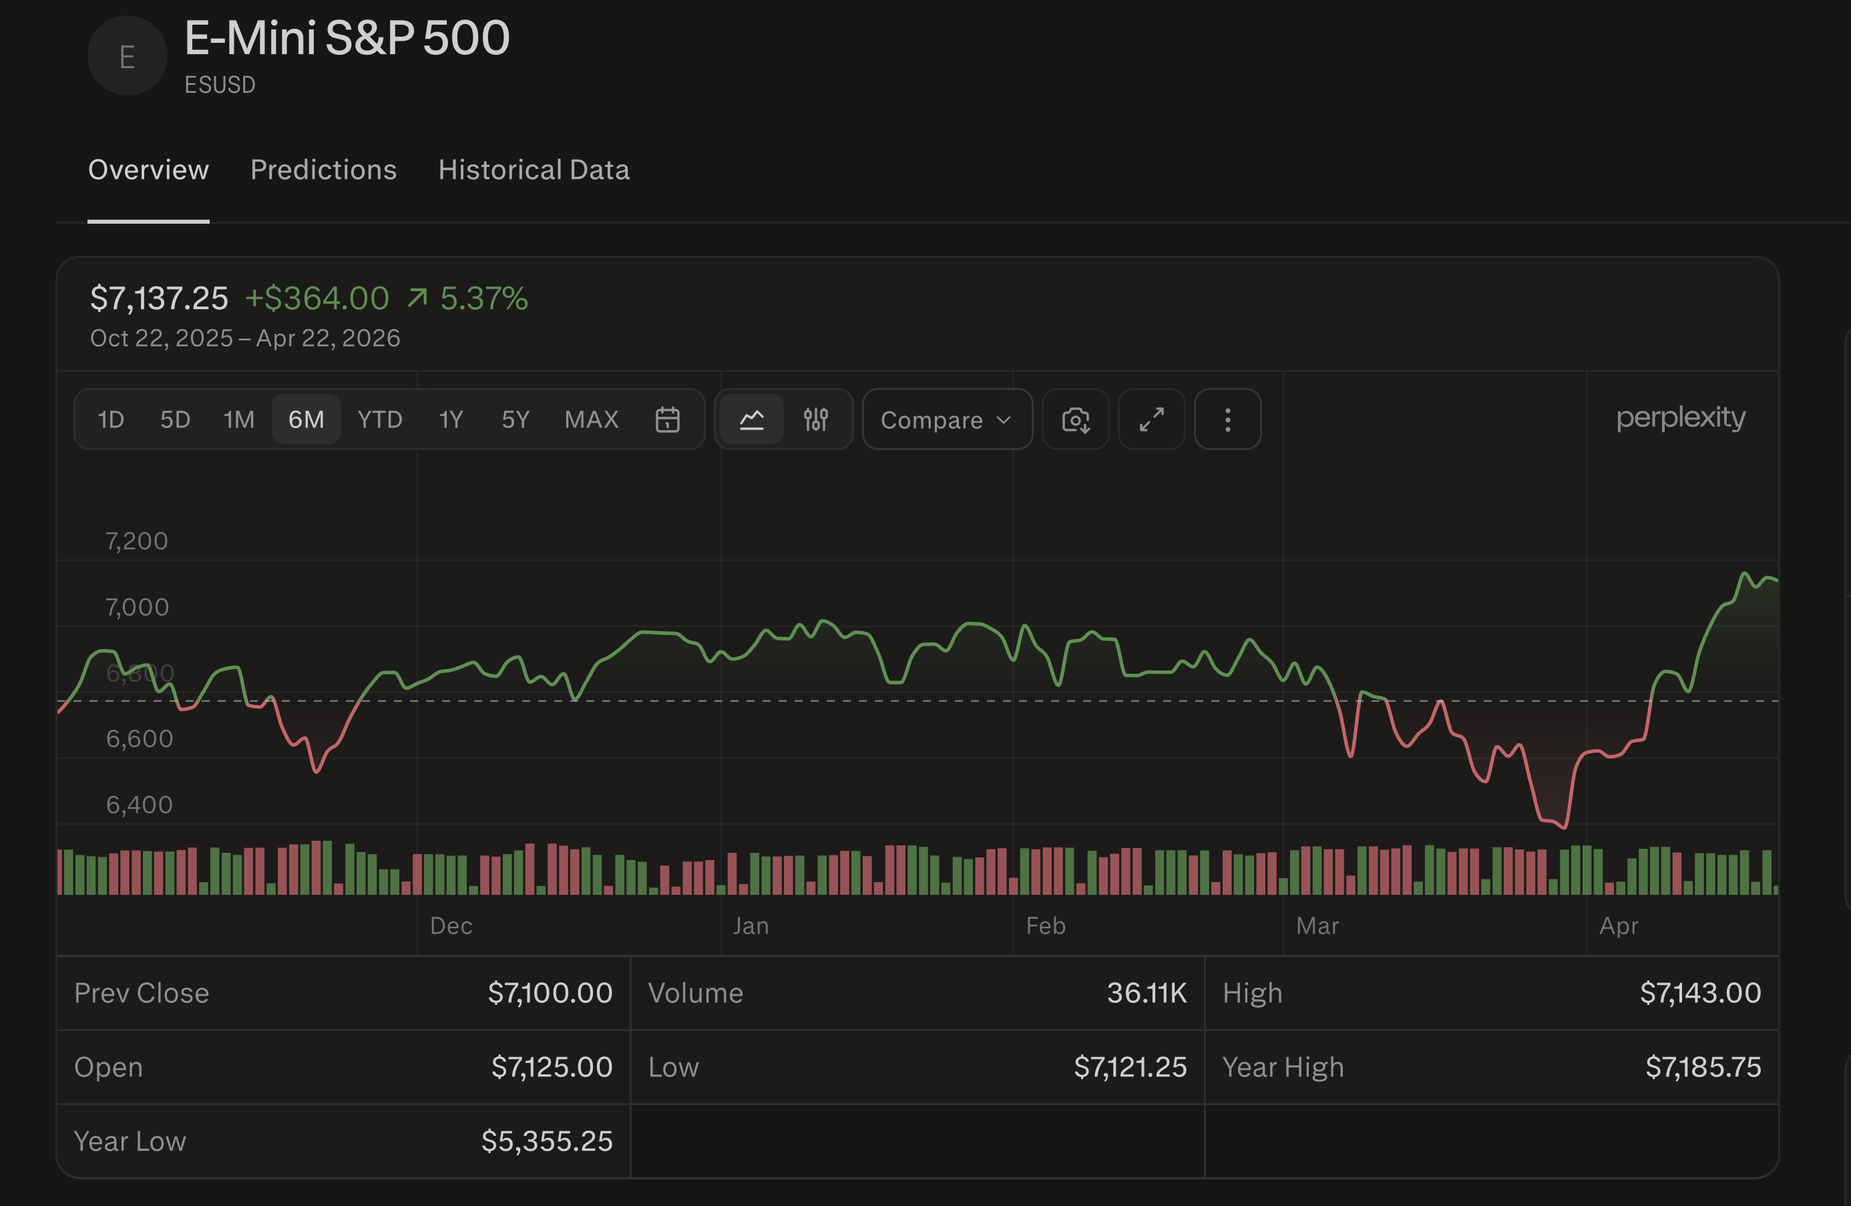
Task: Switch to the Predictions tab
Action: 323,170
